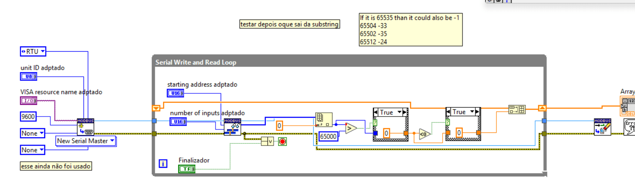Select the number of inputs adptado label
Screen dimensions: 635x194
coord(207,113)
